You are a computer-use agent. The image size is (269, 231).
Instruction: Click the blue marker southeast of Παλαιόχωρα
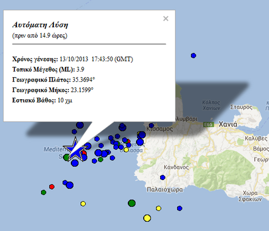[x=179, y=208]
